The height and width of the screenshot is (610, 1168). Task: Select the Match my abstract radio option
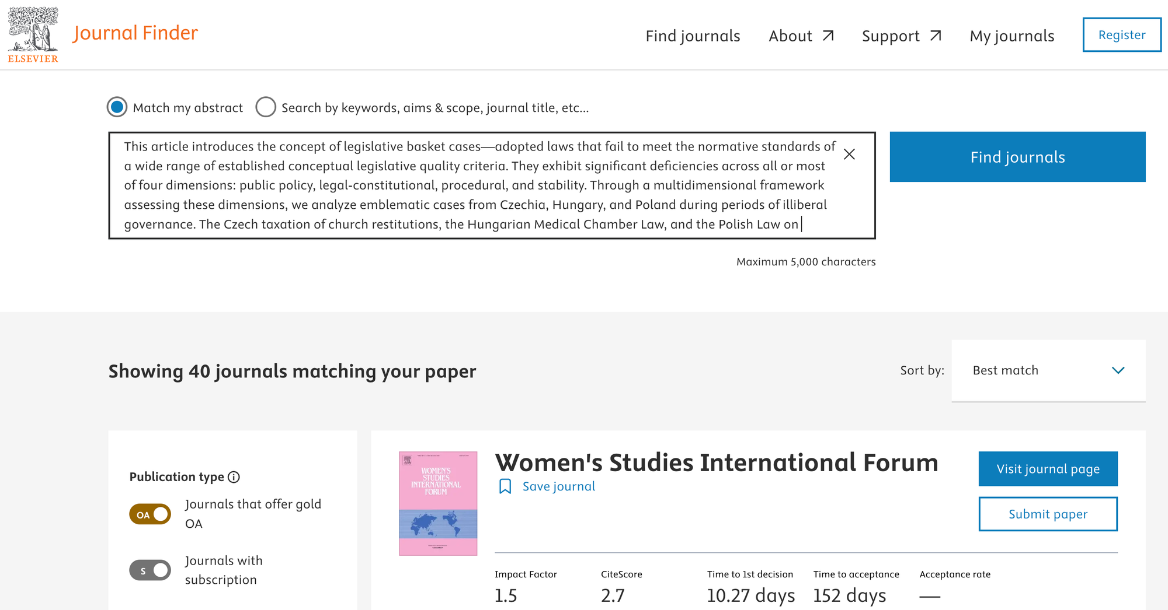click(x=117, y=107)
